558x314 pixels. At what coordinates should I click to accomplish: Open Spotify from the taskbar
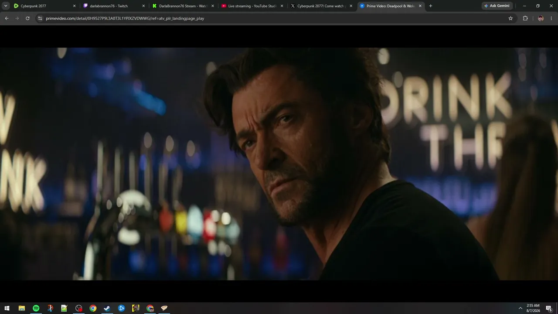click(x=36, y=308)
